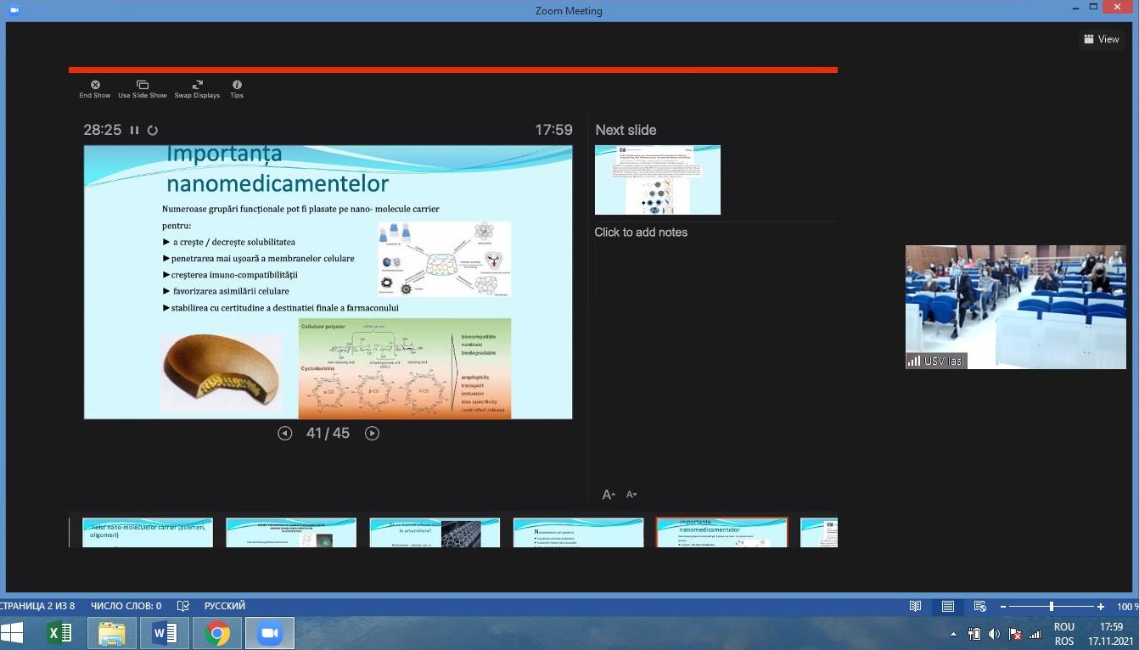Increase the notes font size
Image resolution: width=1139 pixels, height=650 pixels.
coord(608,495)
